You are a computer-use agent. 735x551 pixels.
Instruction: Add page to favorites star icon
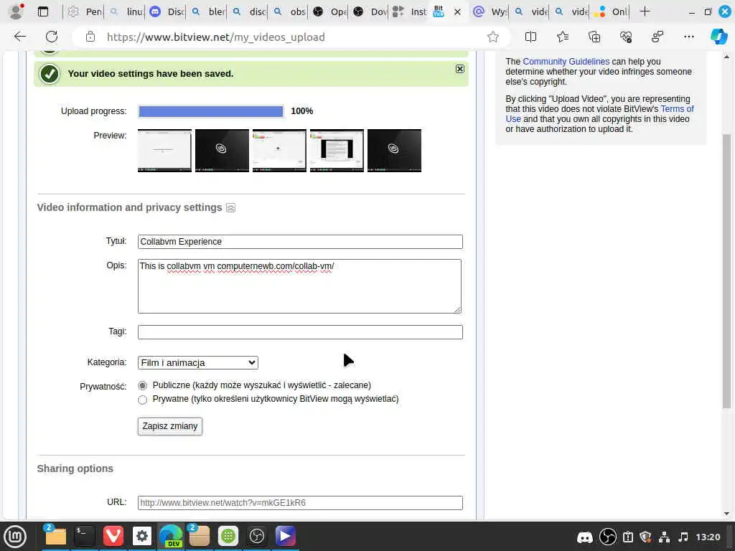[492, 37]
